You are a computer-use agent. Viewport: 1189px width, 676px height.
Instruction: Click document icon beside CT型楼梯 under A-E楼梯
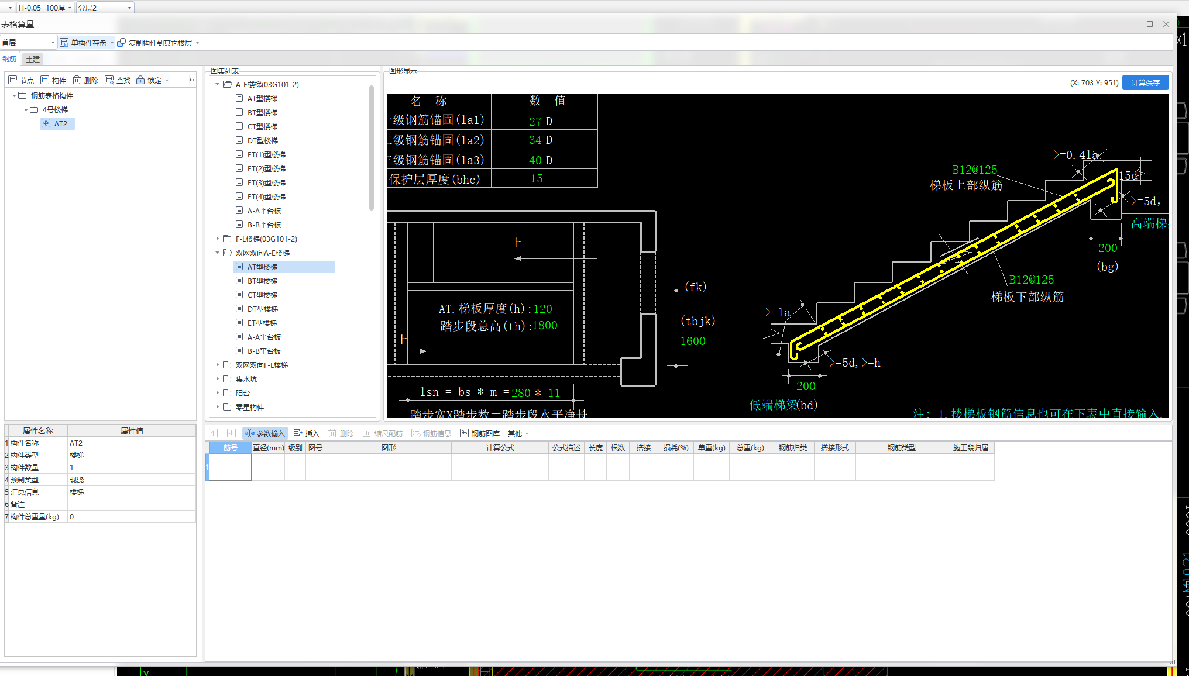pos(239,126)
